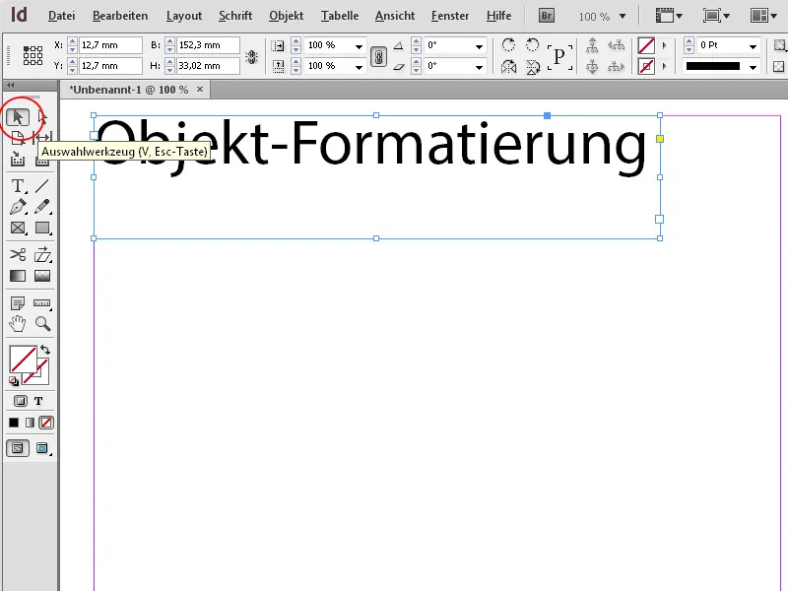Image resolution: width=788 pixels, height=591 pixels.
Task: Swap fill and stroke colors
Action: (45, 350)
